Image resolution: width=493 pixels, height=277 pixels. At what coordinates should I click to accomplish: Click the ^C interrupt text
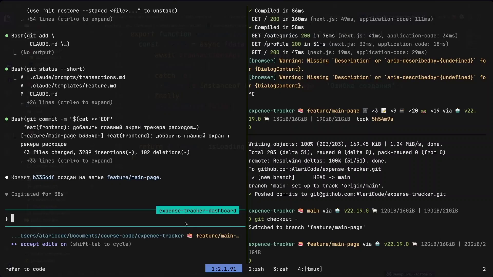tap(252, 94)
